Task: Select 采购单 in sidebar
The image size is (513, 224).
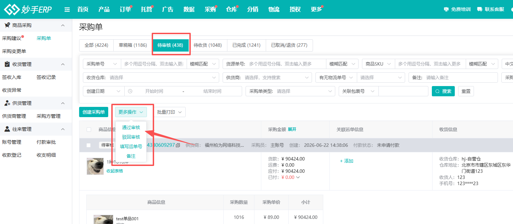Action: click(x=44, y=39)
